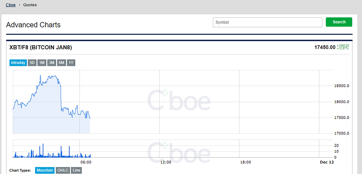Viewport: 362px width, 174px height.
Task: Click the 06:00 time axis label
Action: tap(86, 162)
